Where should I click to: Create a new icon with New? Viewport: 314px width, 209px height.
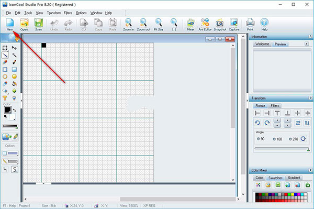pos(9,24)
